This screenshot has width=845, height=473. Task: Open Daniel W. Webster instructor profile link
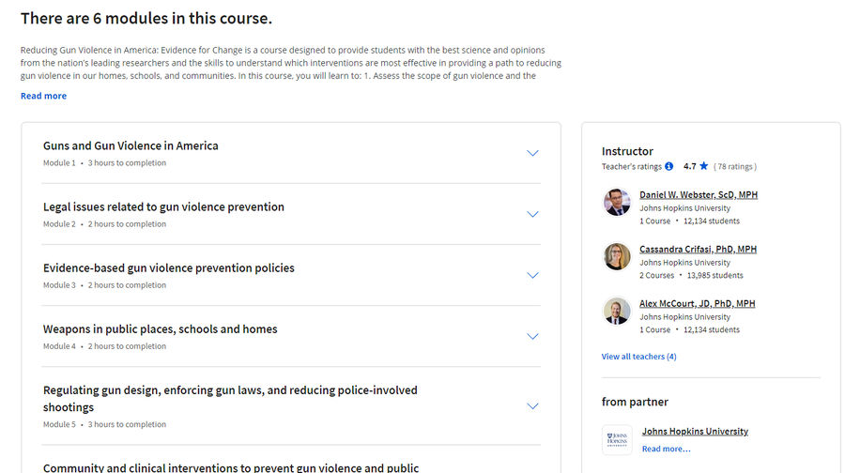click(699, 194)
